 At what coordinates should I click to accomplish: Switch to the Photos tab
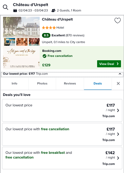[x=42, y=83]
